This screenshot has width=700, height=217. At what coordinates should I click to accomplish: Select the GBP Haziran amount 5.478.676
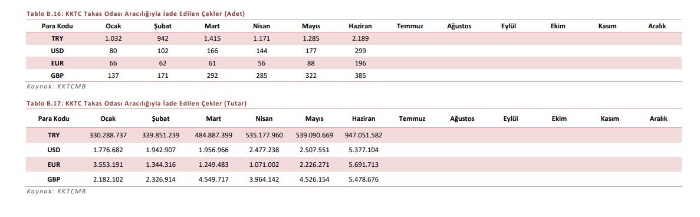[363, 179]
